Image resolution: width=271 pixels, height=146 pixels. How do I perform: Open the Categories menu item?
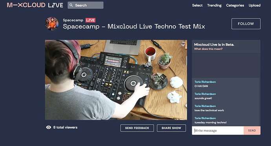tap(235, 6)
